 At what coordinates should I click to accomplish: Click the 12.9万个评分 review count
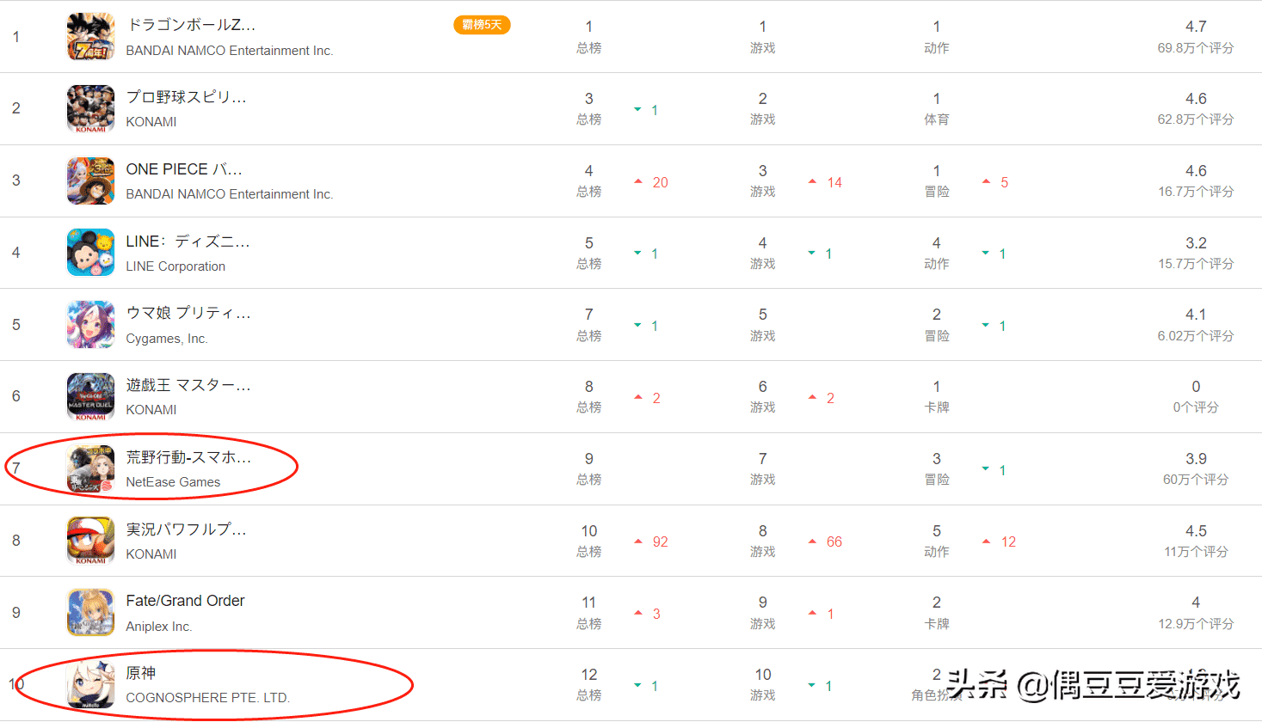[x=1196, y=624]
